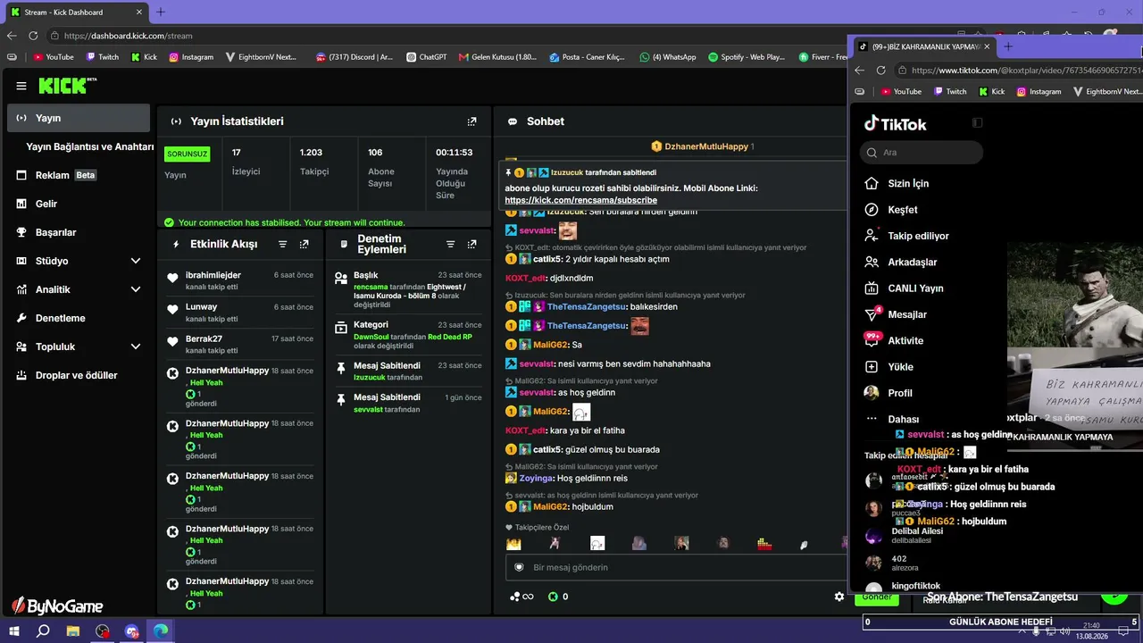Viewport: 1143px width, 643px height.
Task: Pick the crown emote in quick emotes
Action: [x=513, y=543]
